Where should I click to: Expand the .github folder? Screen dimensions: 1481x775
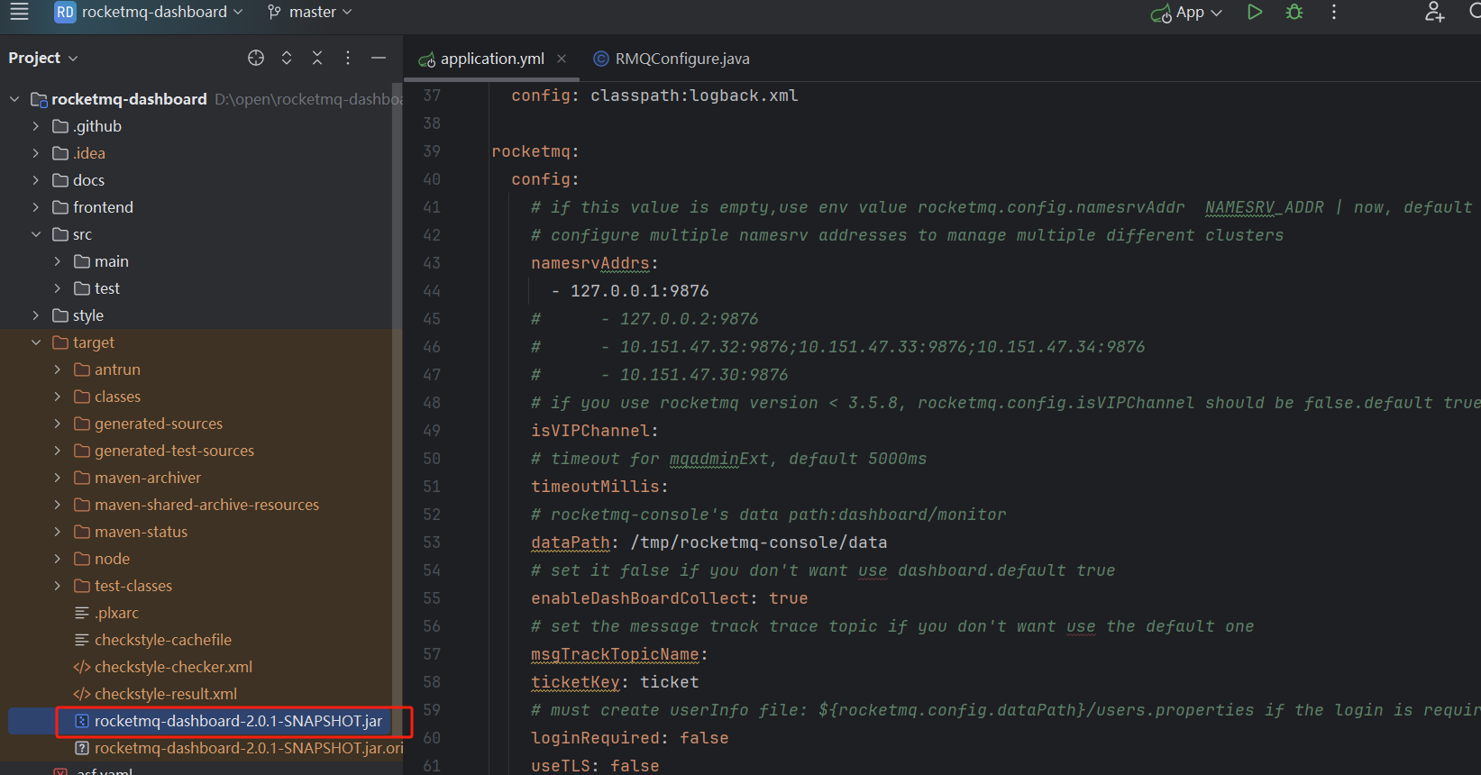[x=36, y=126]
